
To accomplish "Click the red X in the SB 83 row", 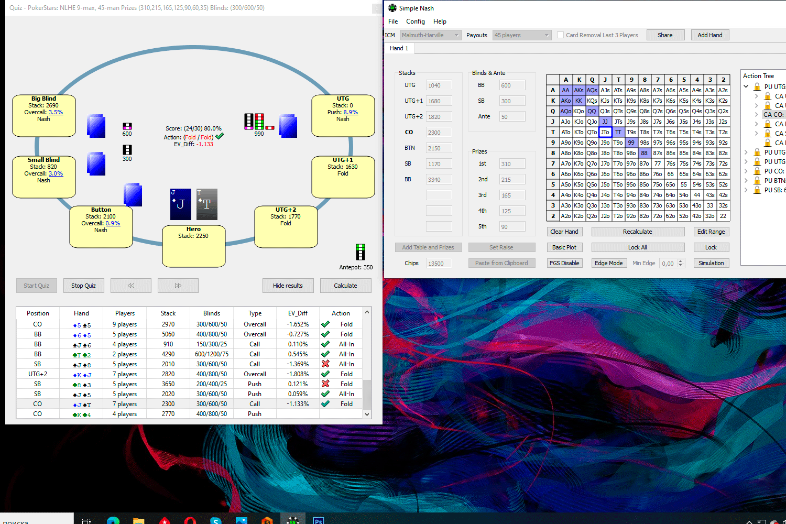I will 325,384.
